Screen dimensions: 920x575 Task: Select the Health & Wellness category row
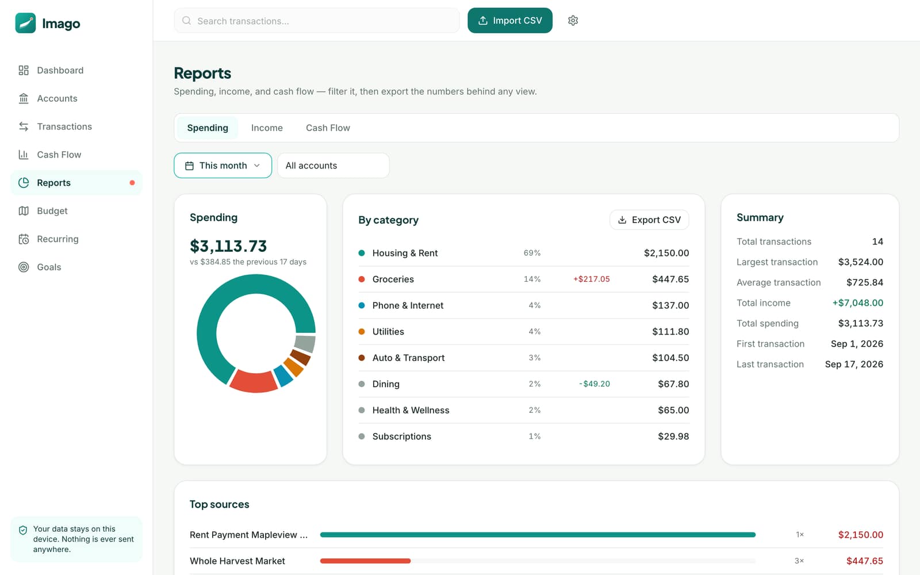coord(523,410)
